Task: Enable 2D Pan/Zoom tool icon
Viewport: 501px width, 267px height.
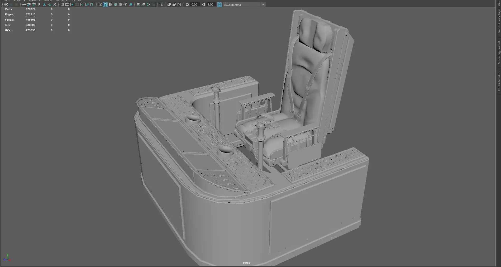Action: coord(49,4)
